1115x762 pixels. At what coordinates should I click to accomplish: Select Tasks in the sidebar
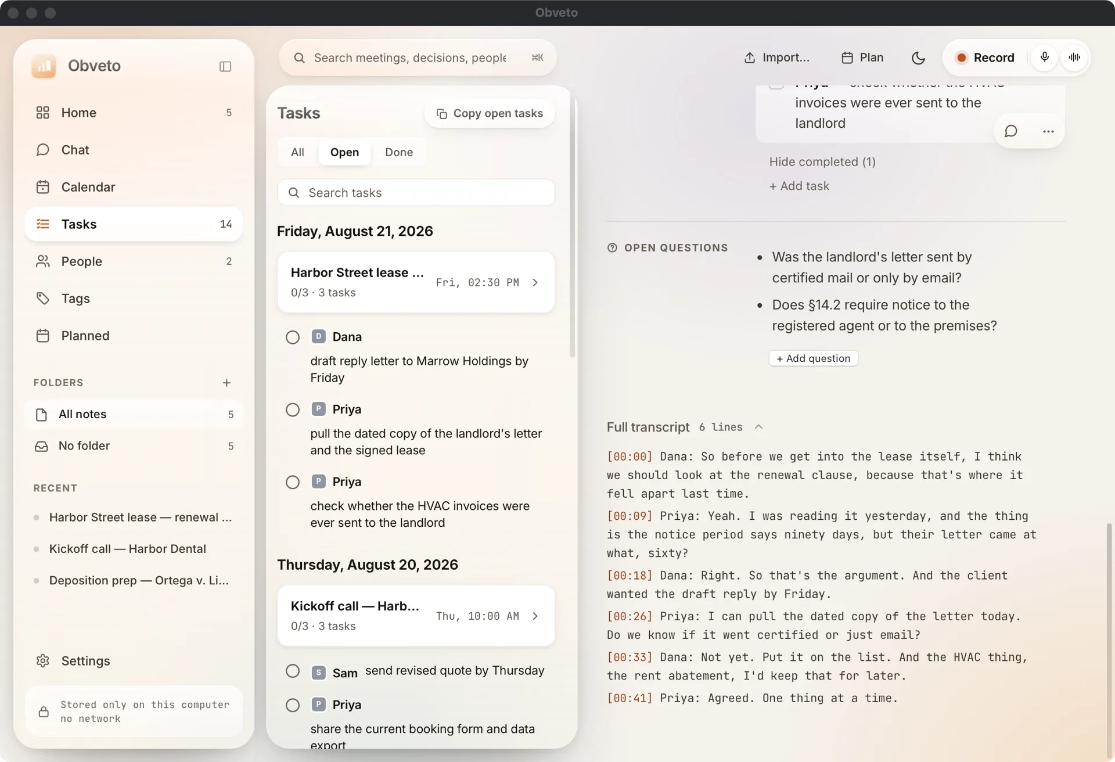coord(134,224)
